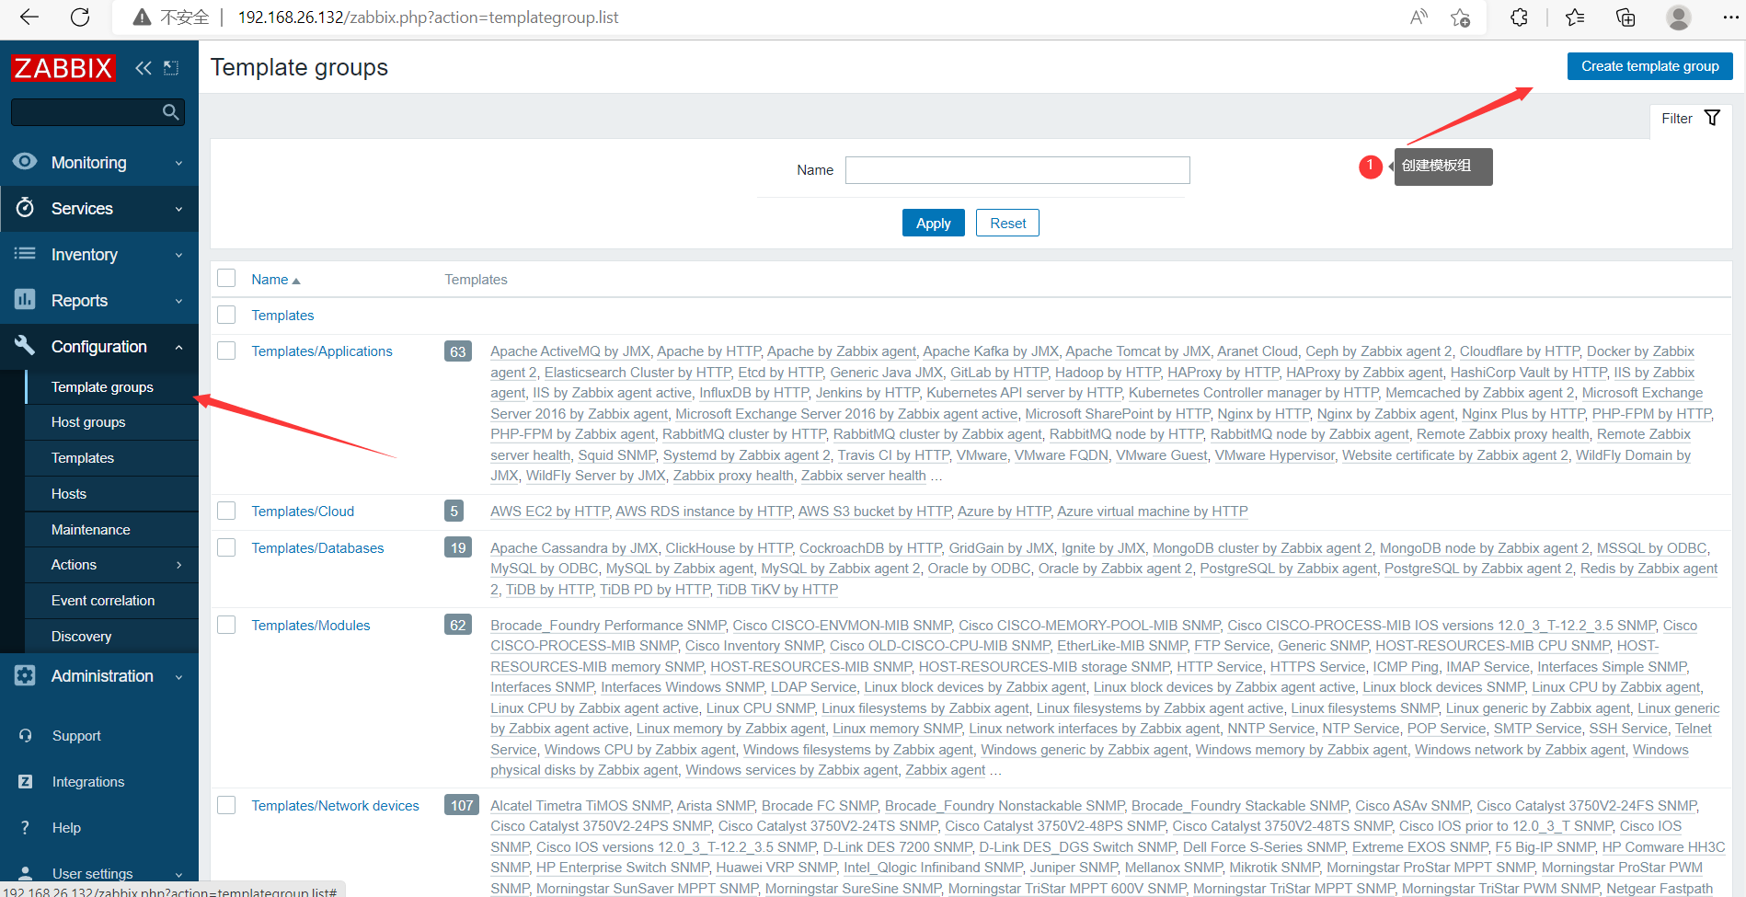The width and height of the screenshot is (1746, 897).
Task: Click the browser address bar URL
Action: (x=428, y=17)
